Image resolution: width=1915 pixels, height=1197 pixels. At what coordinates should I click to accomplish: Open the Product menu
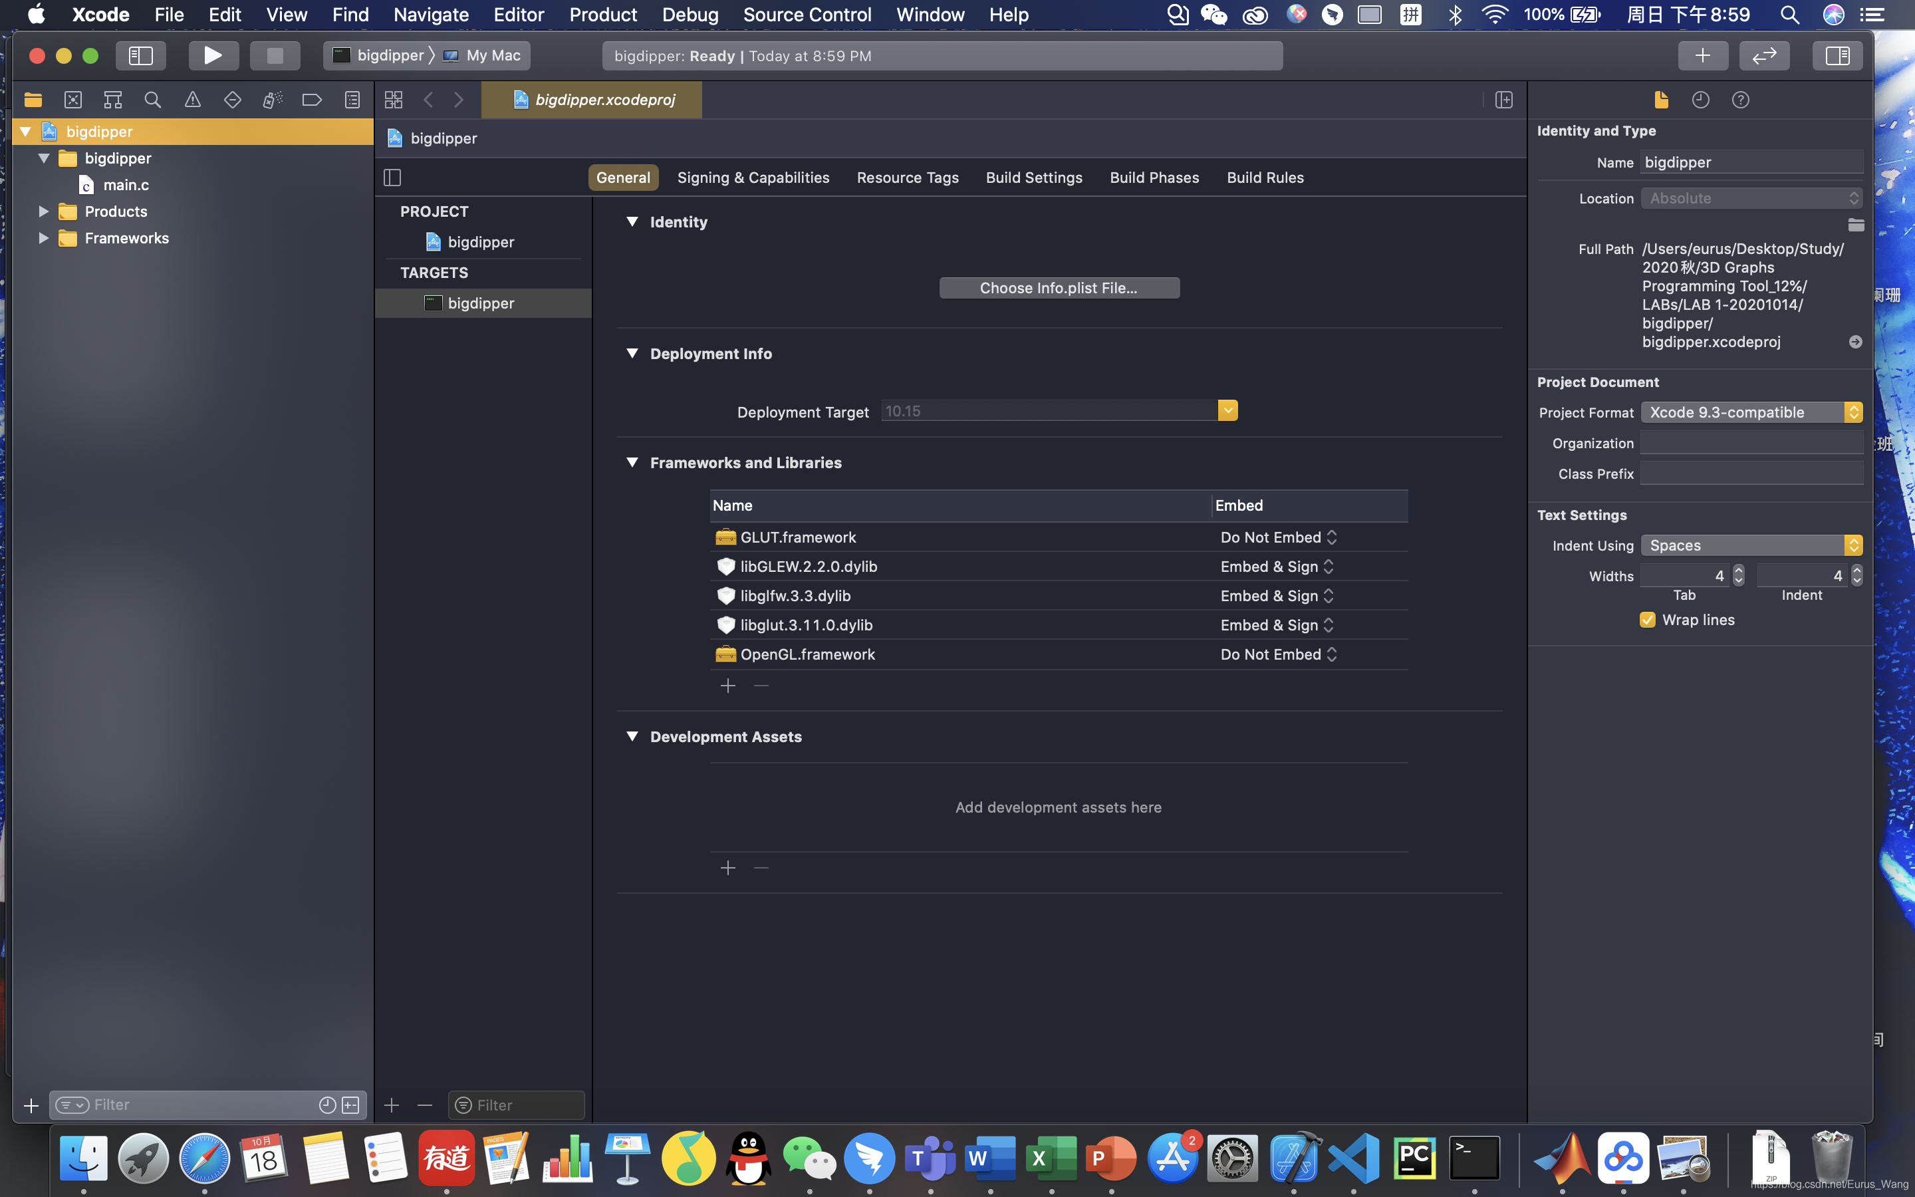click(603, 14)
